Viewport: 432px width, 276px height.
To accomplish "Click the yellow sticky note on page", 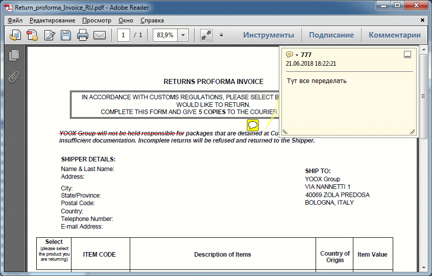I will [253, 125].
